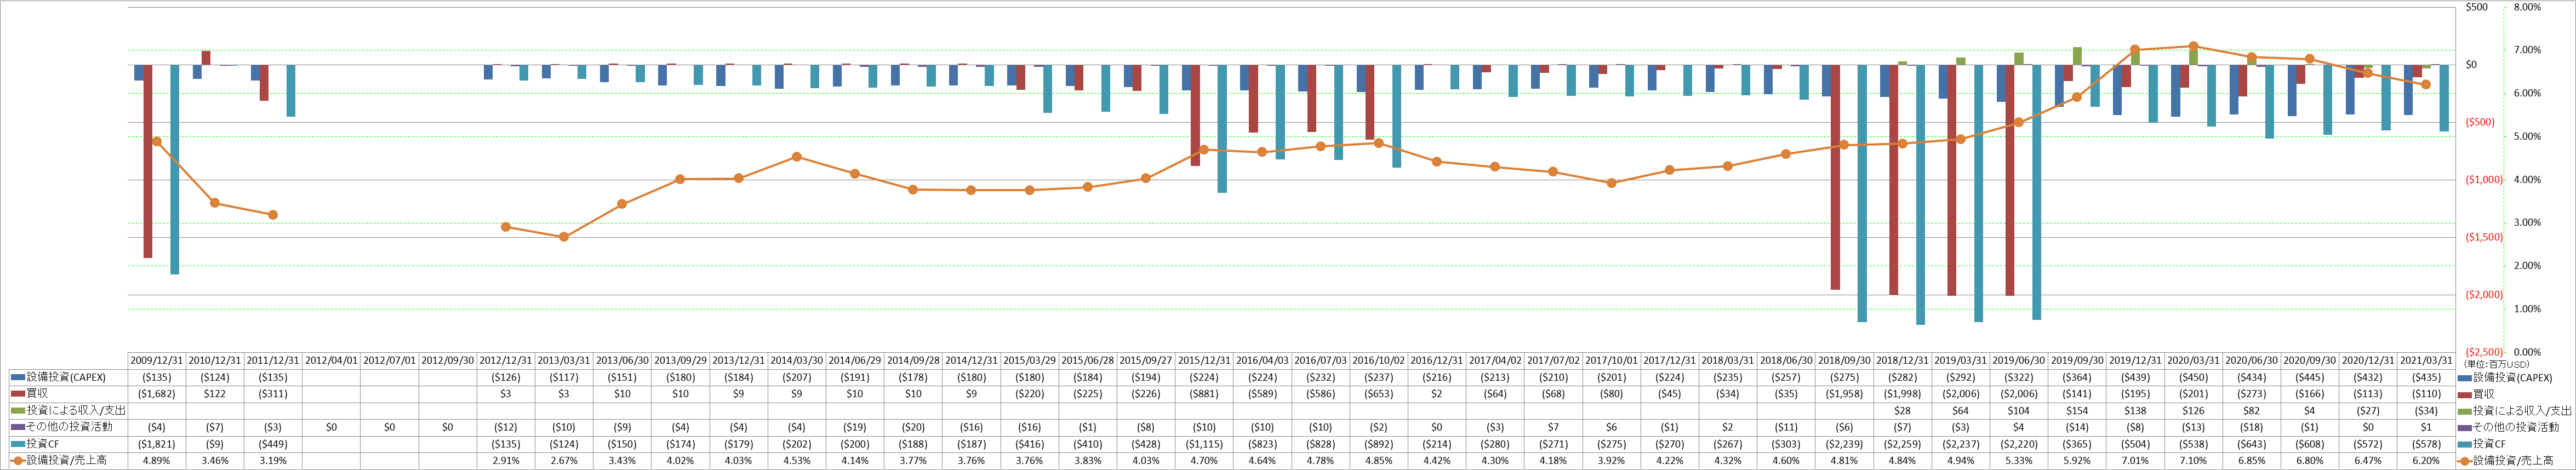Click the 2.00% label on the percentage axis
The width and height of the screenshot is (2576, 470).
tap(2527, 266)
